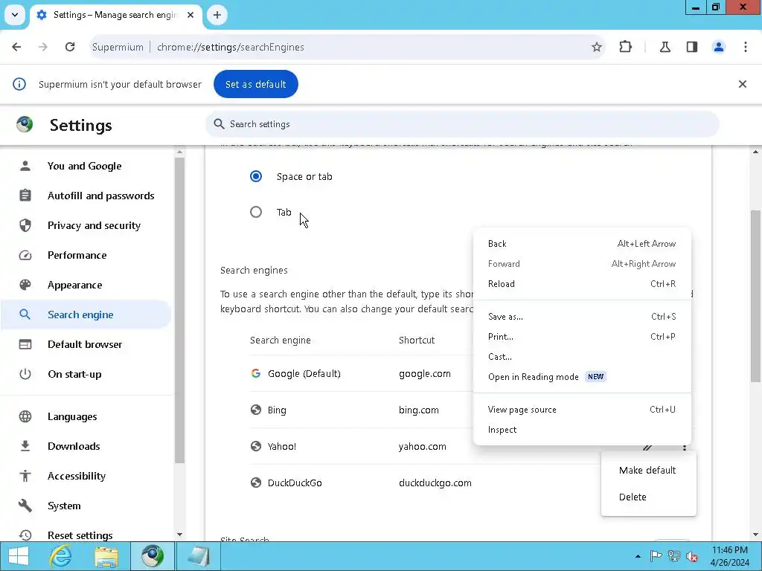Open the experiments flask icon

pyautogui.click(x=665, y=47)
